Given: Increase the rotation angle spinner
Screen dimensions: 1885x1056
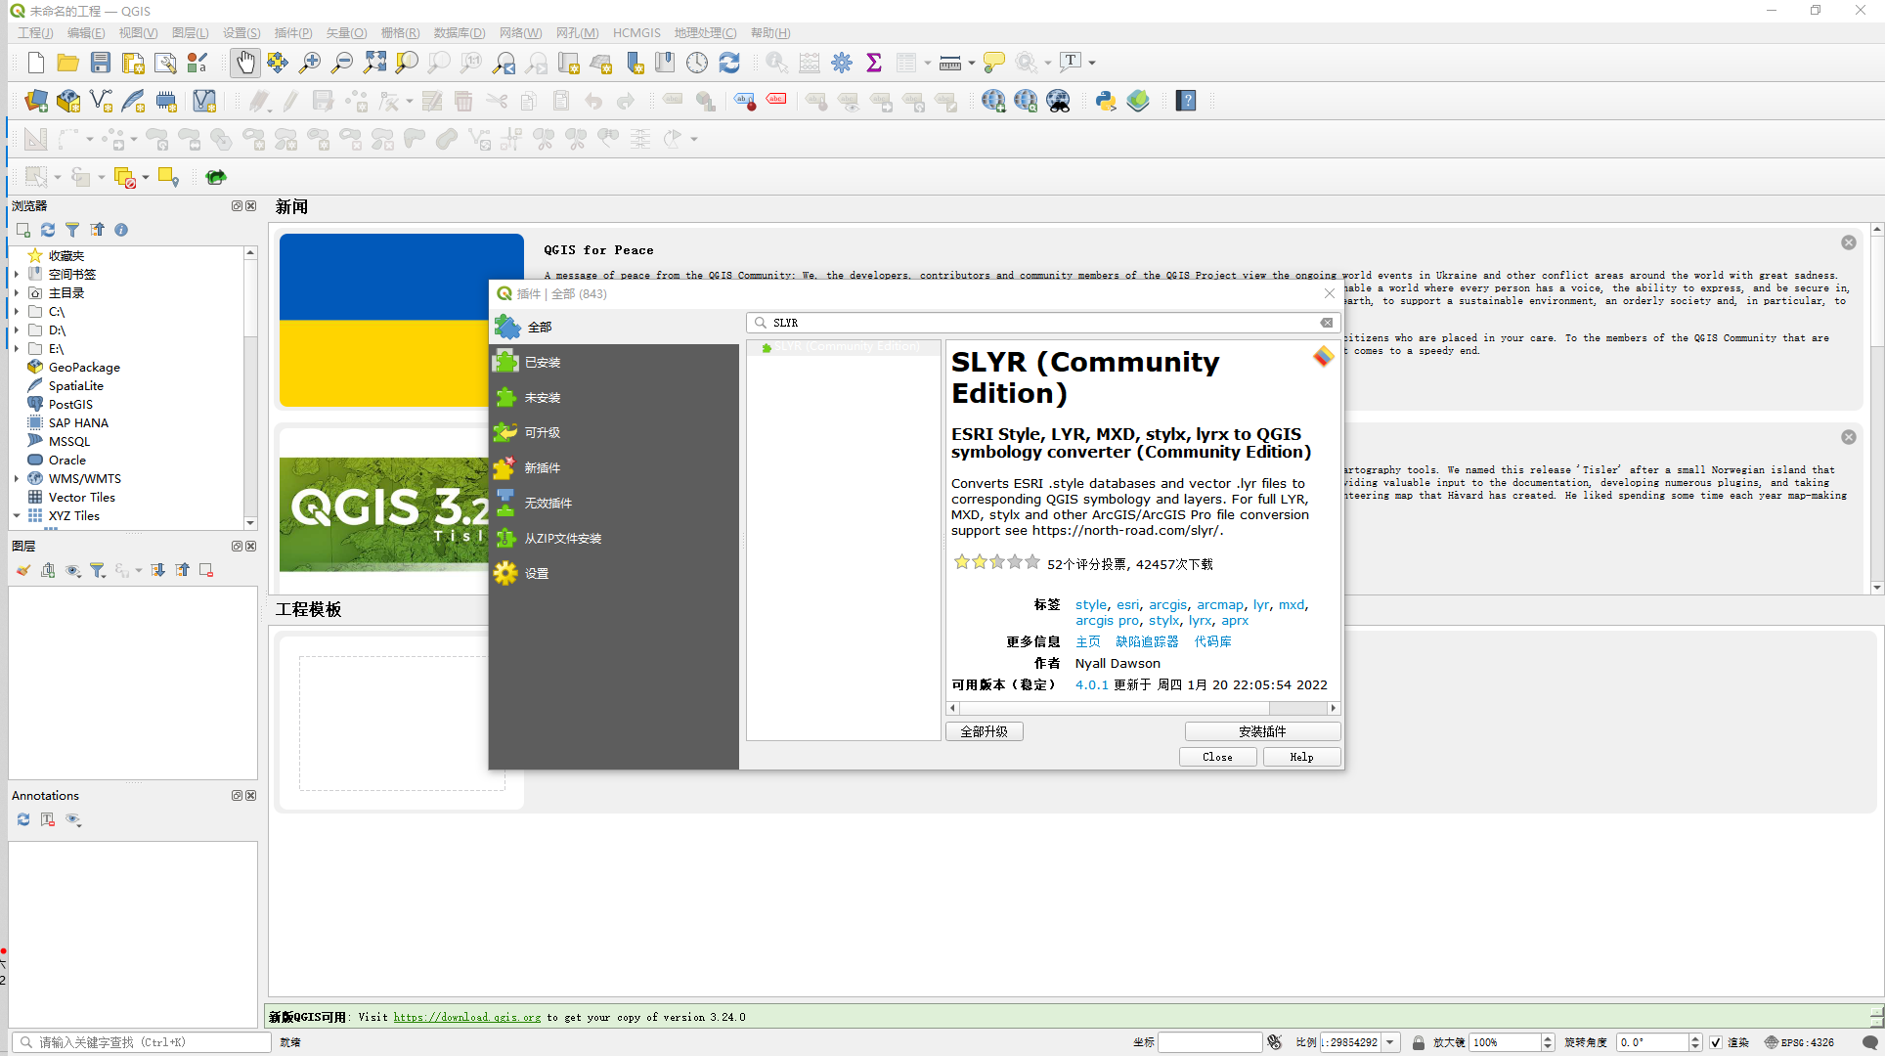Looking at the screenshot, I should (1695, 1038).
